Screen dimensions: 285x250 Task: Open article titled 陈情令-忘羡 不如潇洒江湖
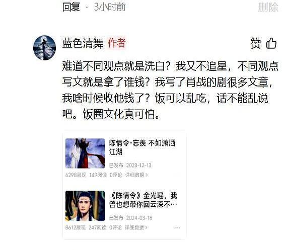[142, 147]
